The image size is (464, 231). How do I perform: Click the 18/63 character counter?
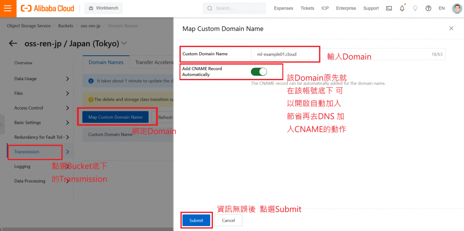[436, 54]
